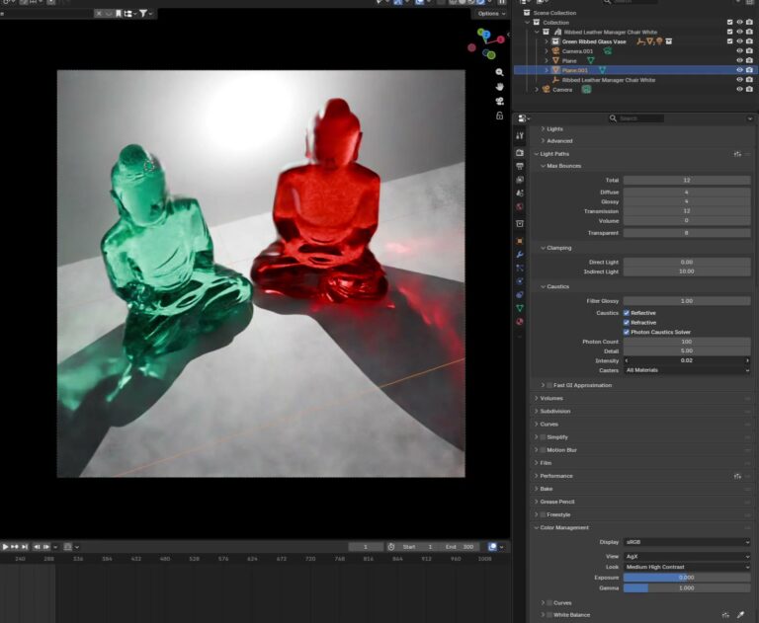Open the Output properties tab

[520, 166]
